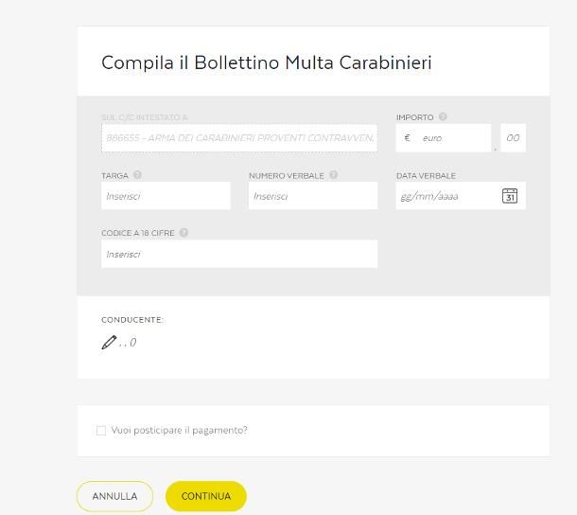Viewport: 577px width, 515px height.
Task: Click the 'Compila il Bollettino Multa Carabinieri' heading
Action: coord(267,63)
